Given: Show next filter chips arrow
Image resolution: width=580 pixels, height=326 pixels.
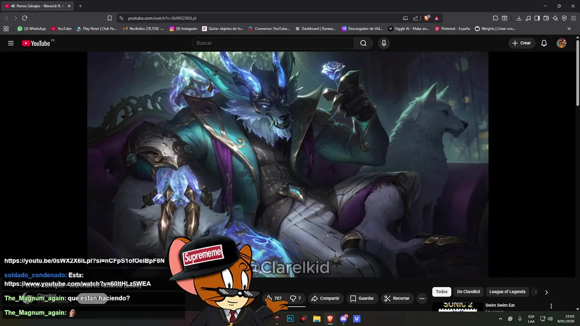Looking at the screenshot, I should [x=546, y=292].
